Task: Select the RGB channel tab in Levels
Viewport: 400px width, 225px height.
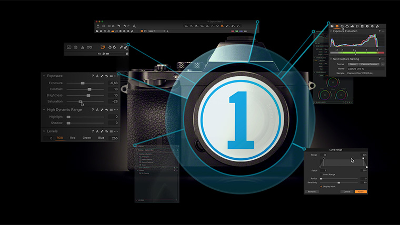Action: (x=59, y=138)
